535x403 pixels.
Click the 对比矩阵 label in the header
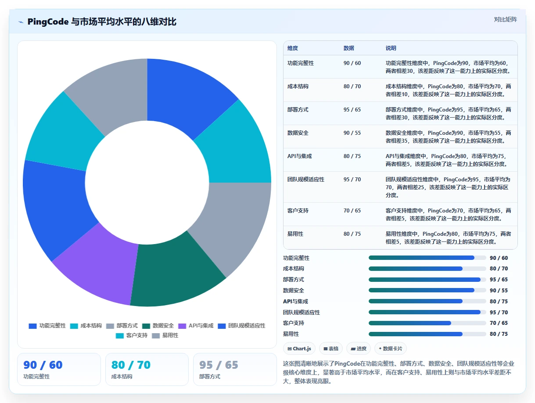505,19
